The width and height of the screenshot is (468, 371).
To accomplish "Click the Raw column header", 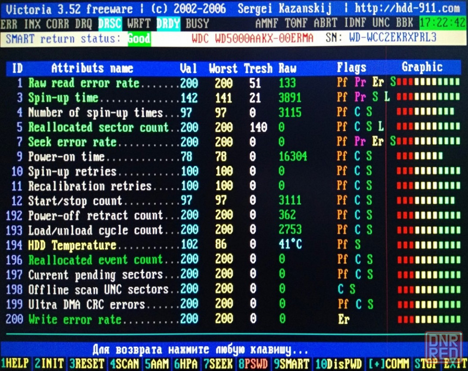I will tap(287, 68).
